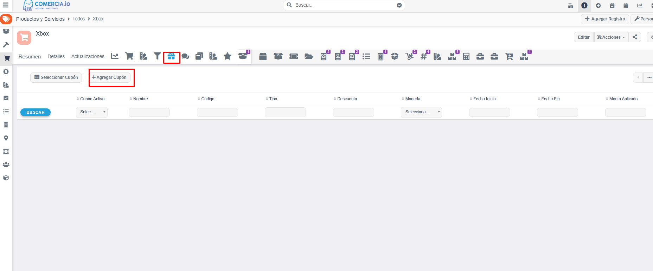Open the registered-mark R sidebar icon

(x=6, y=71)
